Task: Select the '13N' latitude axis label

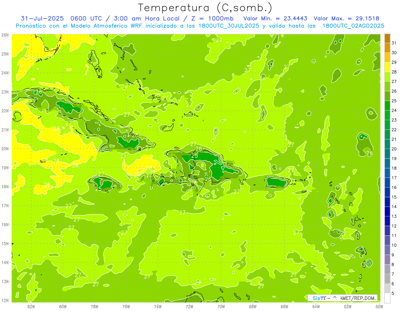Action: click(5, 281)
